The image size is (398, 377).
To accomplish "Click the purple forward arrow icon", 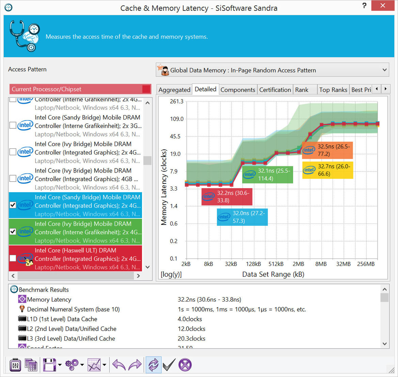I will (135, 365).
